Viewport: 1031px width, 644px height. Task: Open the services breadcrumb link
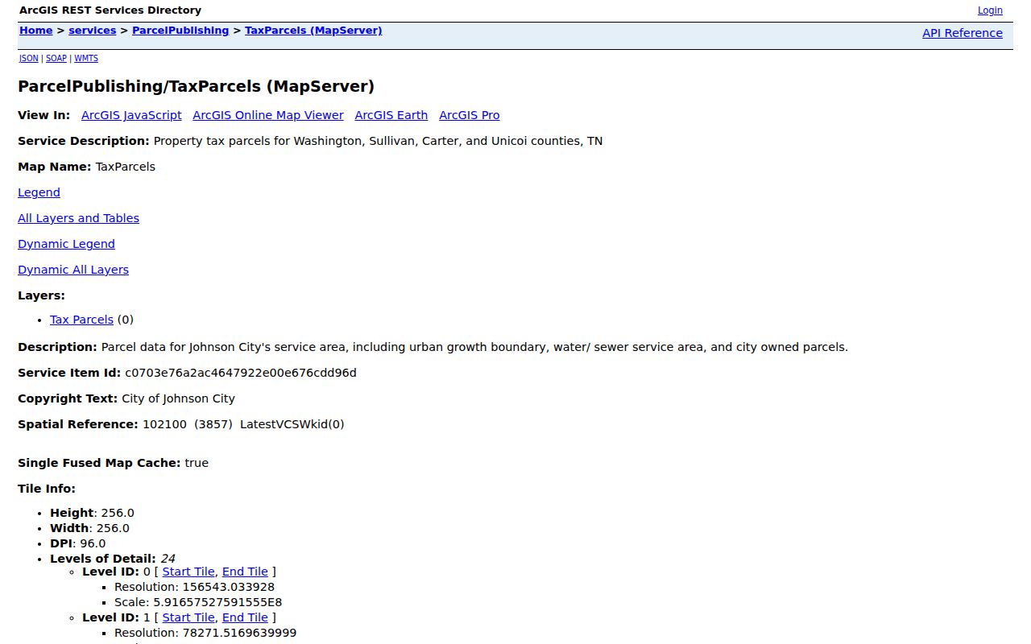93,31
